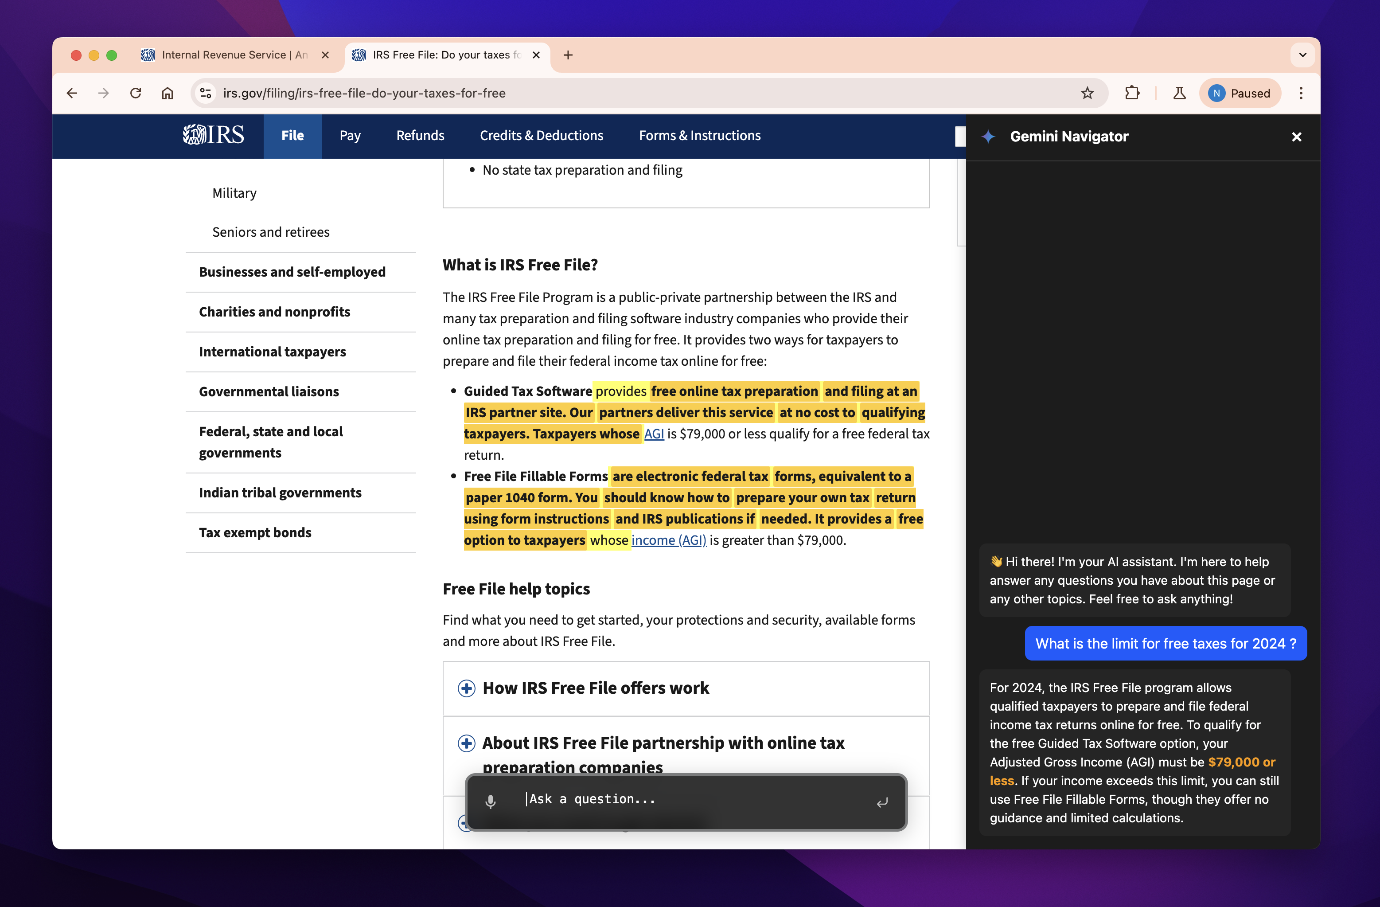The image size is (1380, 907).
Task: Click the IRS logo
Action: (x=213, y=135)
